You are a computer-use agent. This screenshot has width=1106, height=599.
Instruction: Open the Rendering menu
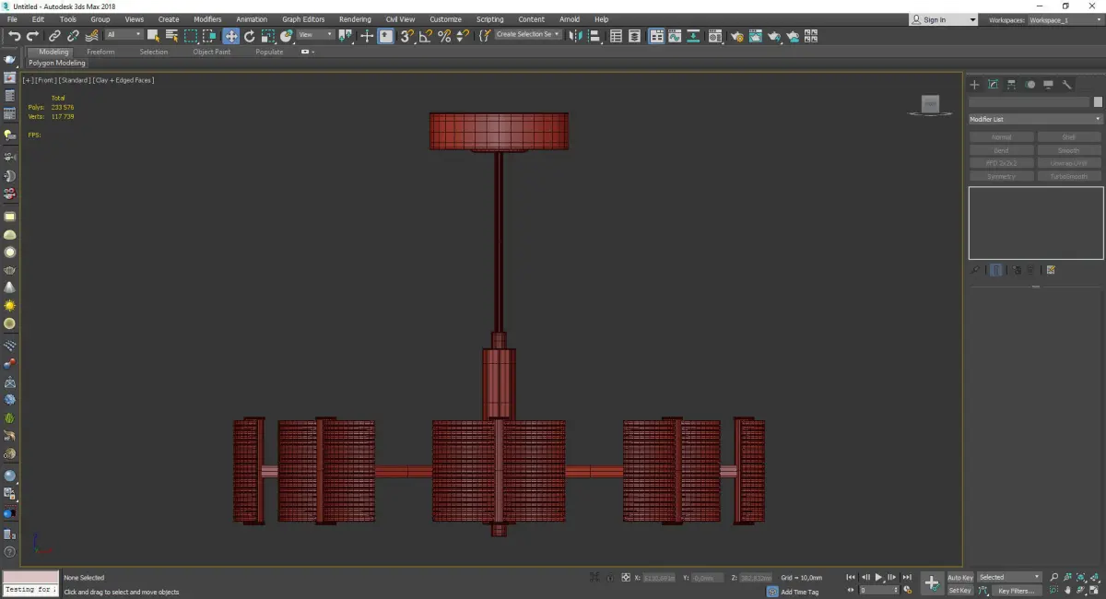355,19
